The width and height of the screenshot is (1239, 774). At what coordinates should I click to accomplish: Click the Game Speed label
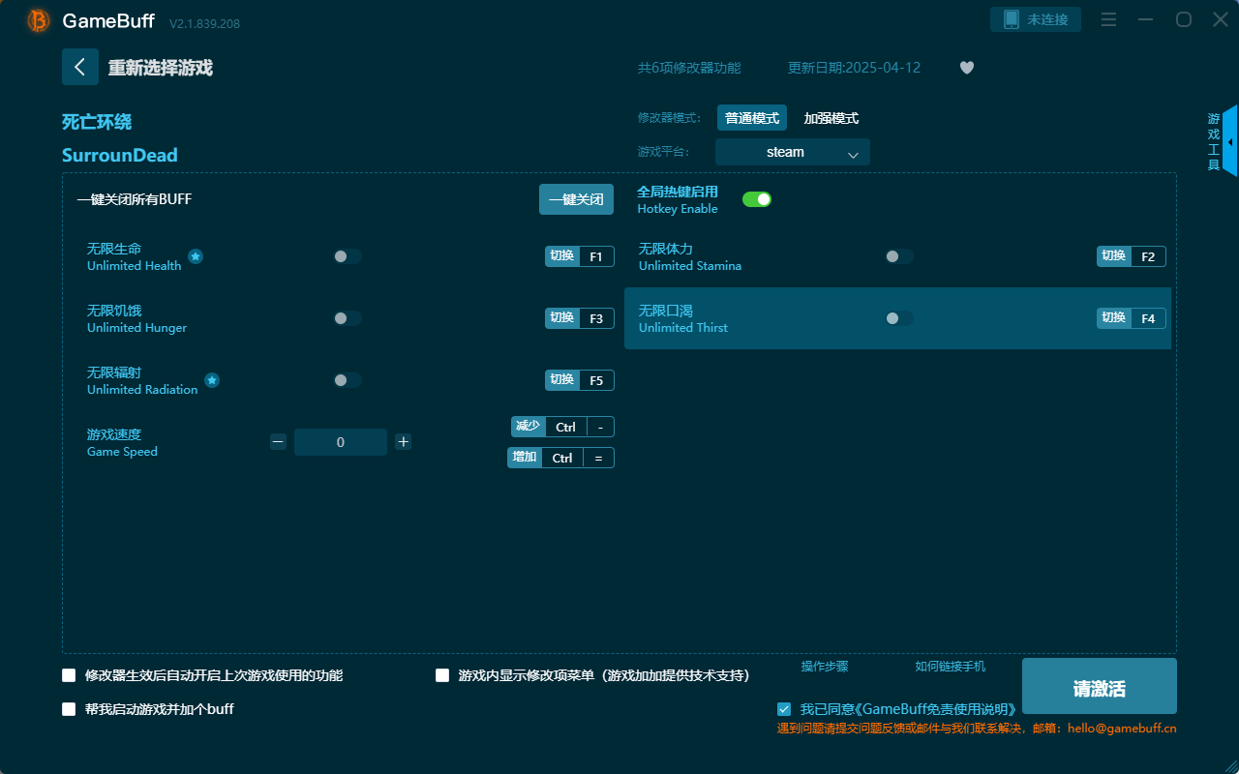[x=122, y=452]
